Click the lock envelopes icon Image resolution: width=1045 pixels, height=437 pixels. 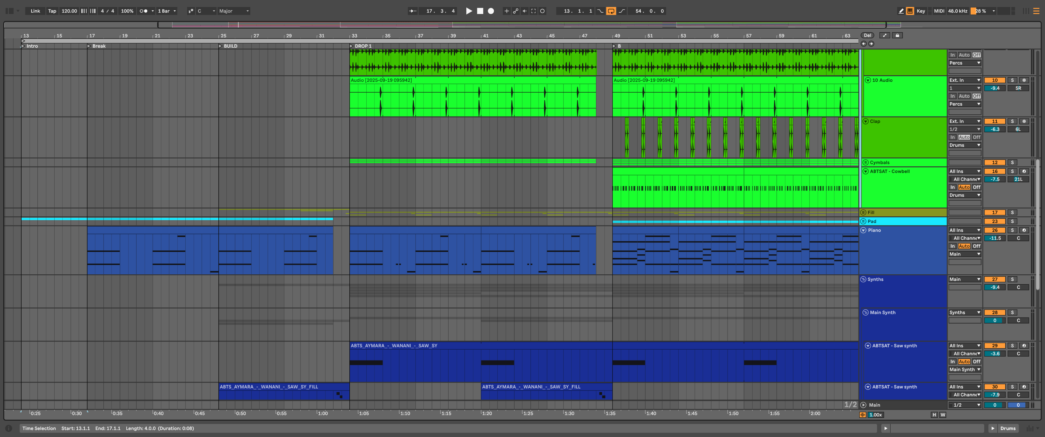[x=897, y=35]
